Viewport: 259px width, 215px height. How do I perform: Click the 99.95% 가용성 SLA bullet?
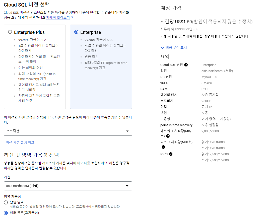pyautogui.click(x=98, y=40)
